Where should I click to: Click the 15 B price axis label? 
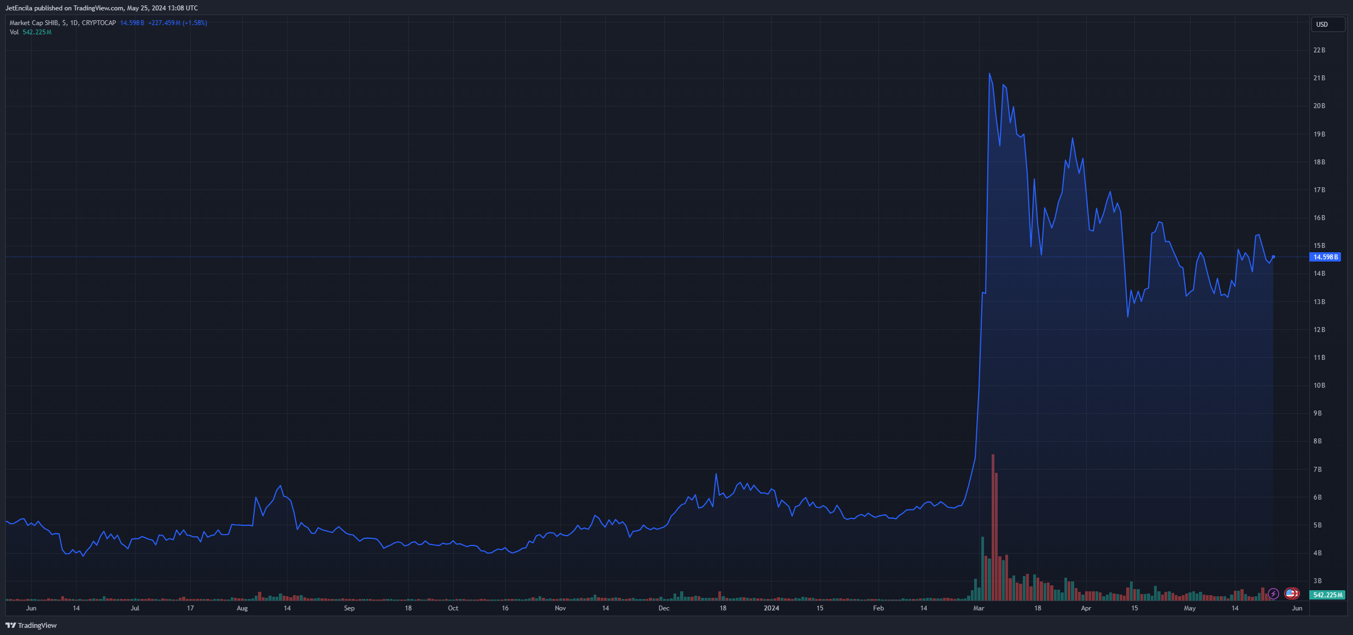tap(1319, 246)
